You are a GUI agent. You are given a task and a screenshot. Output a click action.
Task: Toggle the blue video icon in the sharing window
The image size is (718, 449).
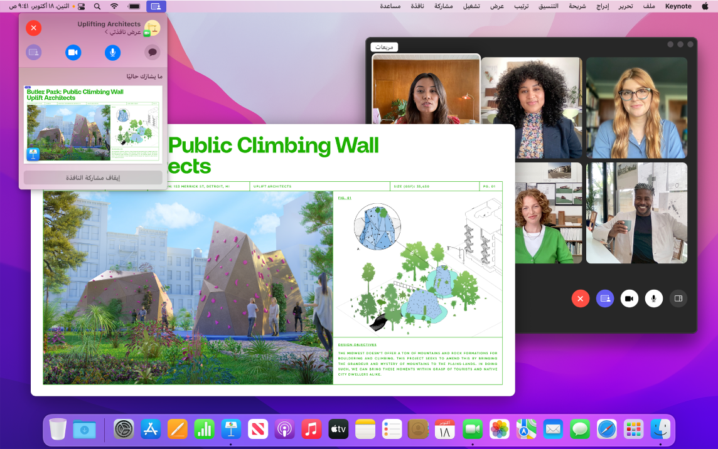click(x=73, y=52)
